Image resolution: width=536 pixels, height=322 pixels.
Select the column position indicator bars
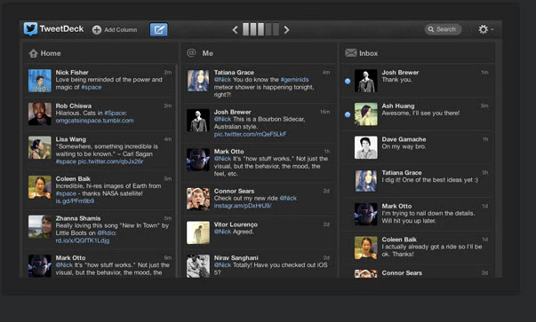point(260,29)
